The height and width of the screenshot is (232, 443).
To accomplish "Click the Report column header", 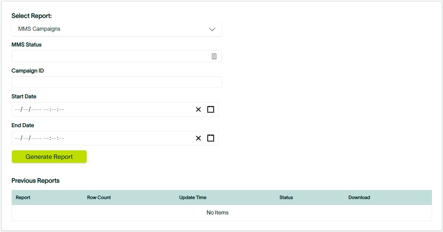I will [x=23, y=197].
